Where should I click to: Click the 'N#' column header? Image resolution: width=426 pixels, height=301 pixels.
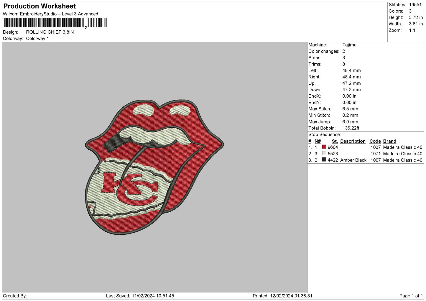(x=318, y=141)
